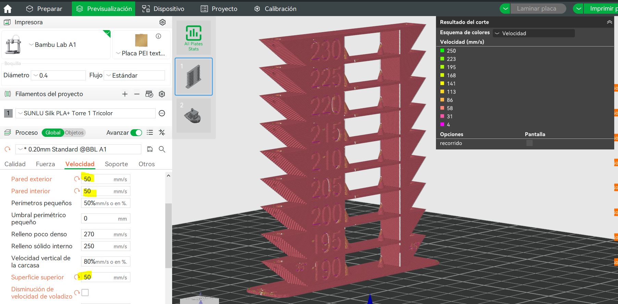Enable Disminución de velocidad de voladizo checkbox
Viewport: 618px width, 304px height.
(x=85, y=292)
